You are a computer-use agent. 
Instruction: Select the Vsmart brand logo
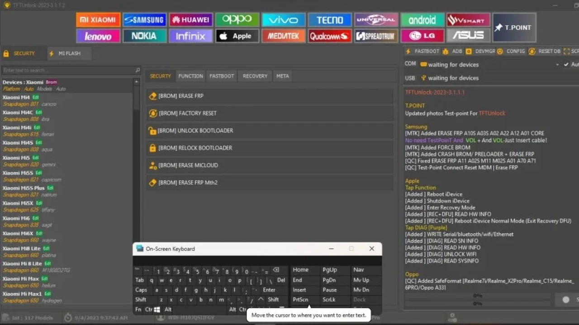[469, 20]
